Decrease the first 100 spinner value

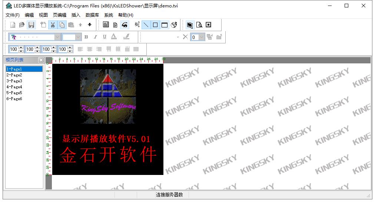coord(21,51)
